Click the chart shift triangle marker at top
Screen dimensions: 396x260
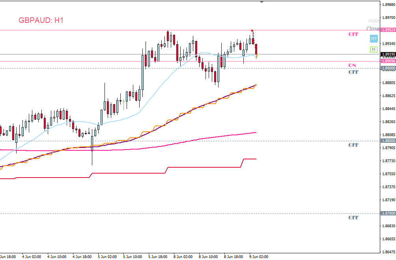pyautogui.click(x=262, y=2)
